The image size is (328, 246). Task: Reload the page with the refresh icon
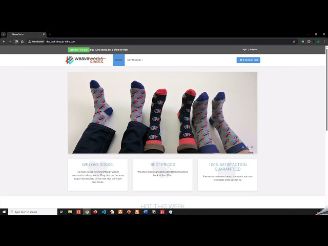[16, 42]
